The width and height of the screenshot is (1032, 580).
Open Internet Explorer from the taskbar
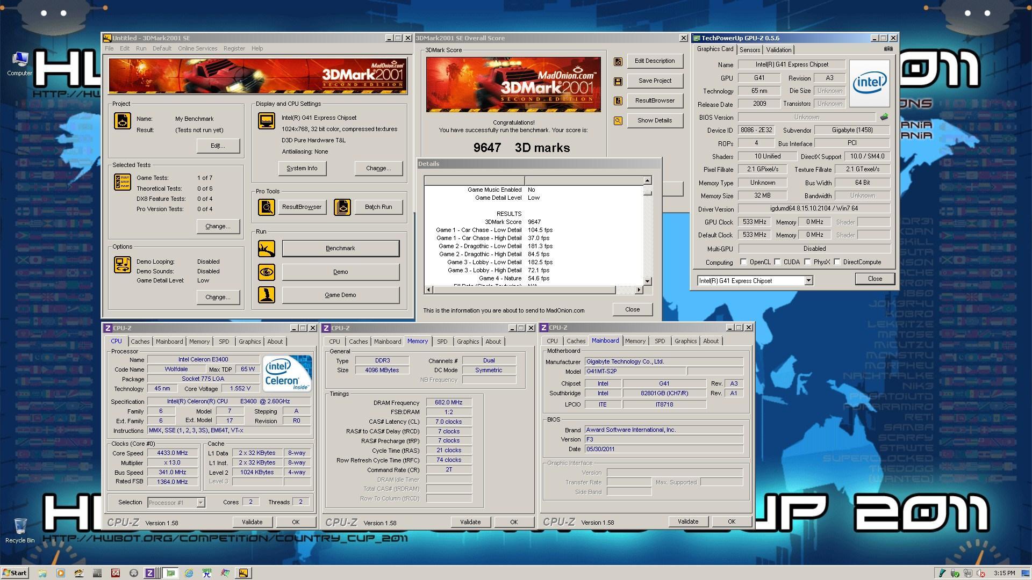tap(189, 573)
